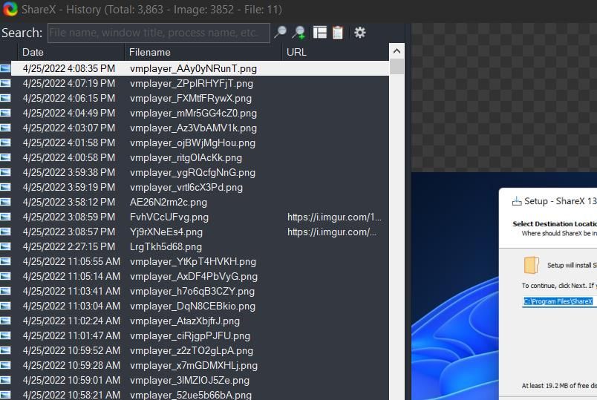The width and height of the screenshot is (597, 400).
Task: Click image icon beside vmplayer_AAy0yNRunT.png row
Action: (x=5, y=68)
